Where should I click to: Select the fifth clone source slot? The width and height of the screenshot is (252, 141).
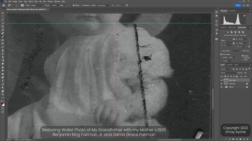(243, 32)
